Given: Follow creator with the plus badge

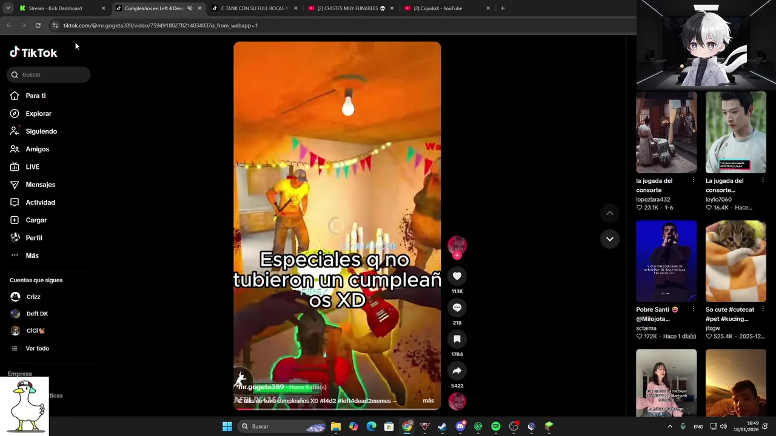Looking at the screenshot, I should coord(457,256).
